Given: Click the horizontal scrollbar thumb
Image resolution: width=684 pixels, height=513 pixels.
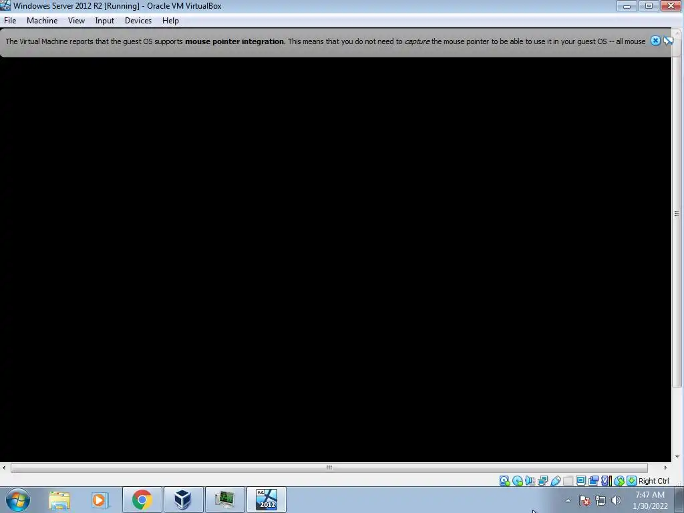Looking at the screenshot, I should [x=329, y=468].
